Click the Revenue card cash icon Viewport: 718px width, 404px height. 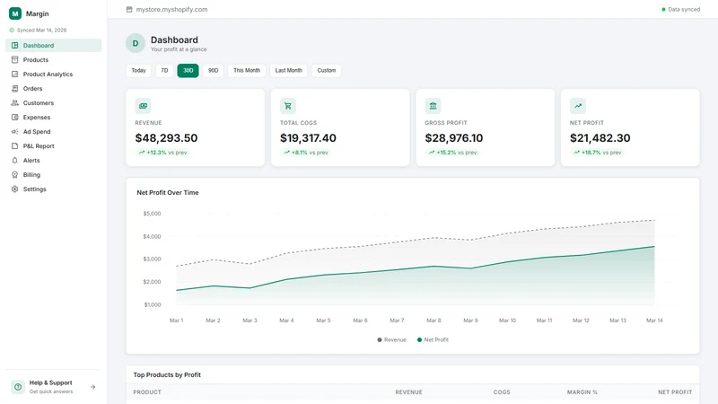(143, 106)
